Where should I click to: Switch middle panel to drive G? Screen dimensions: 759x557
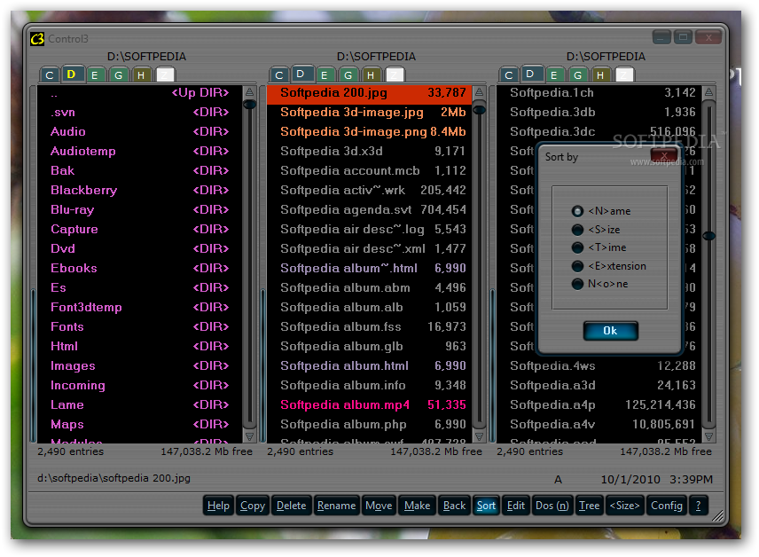[348, 75]
